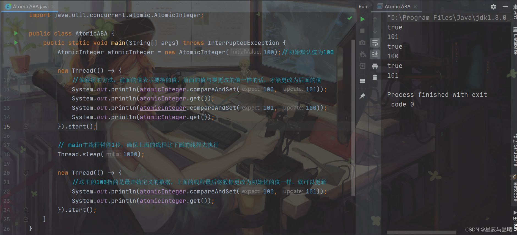
Task: Close the AtomicABA.java editor tab
Action: [53, 7]
